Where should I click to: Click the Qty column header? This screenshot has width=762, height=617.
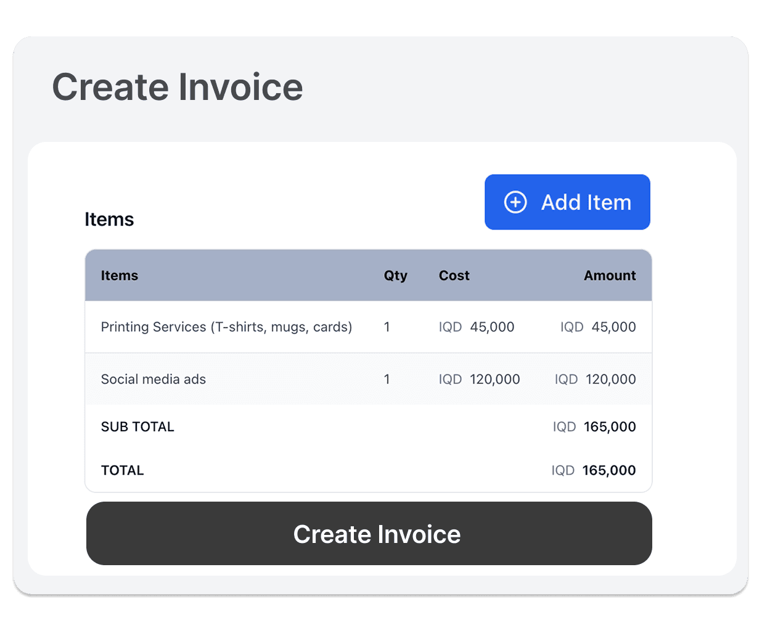coord(395,276)
